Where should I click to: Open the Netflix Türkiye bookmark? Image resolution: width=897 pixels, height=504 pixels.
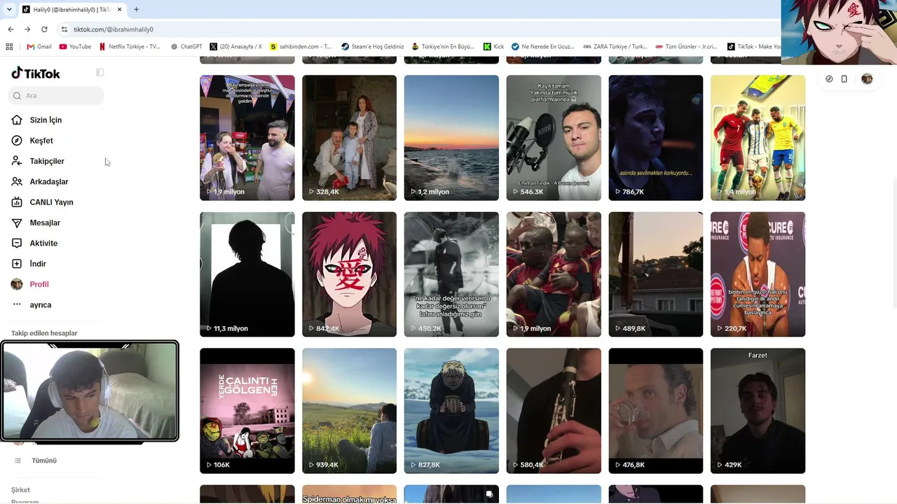pos(130,47)
